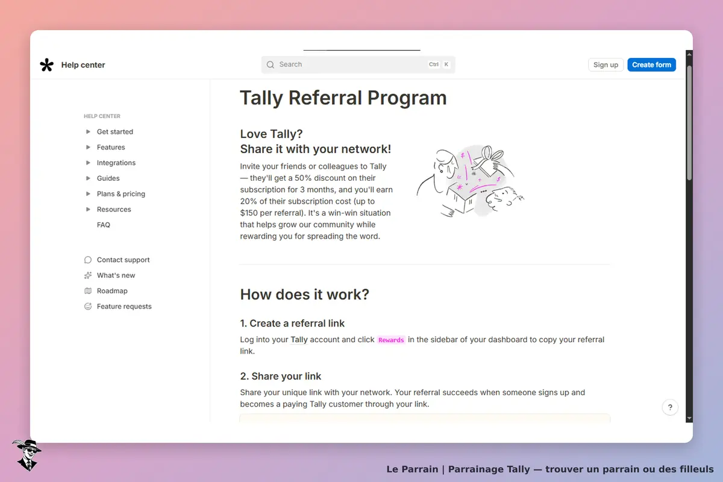
Task: Open the Get started menu item
Action: [x=115, y=131]
